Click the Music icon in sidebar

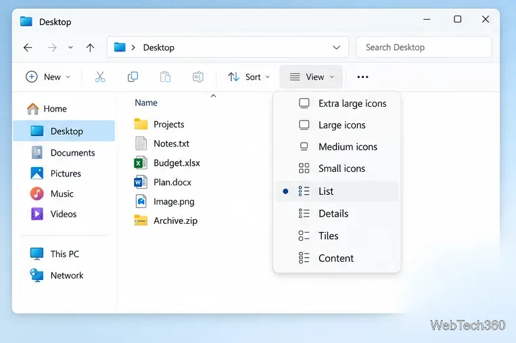tap(37, 193)
